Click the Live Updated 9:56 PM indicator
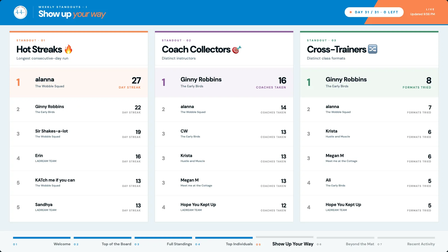The height and width of the screenshot is (252, 448). pos(423,12)
